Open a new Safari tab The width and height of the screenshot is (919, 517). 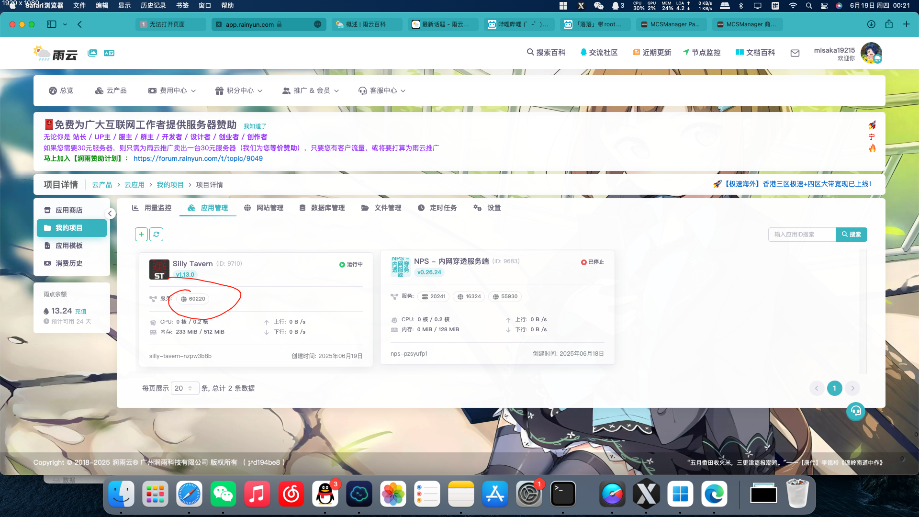coord(907,24)
